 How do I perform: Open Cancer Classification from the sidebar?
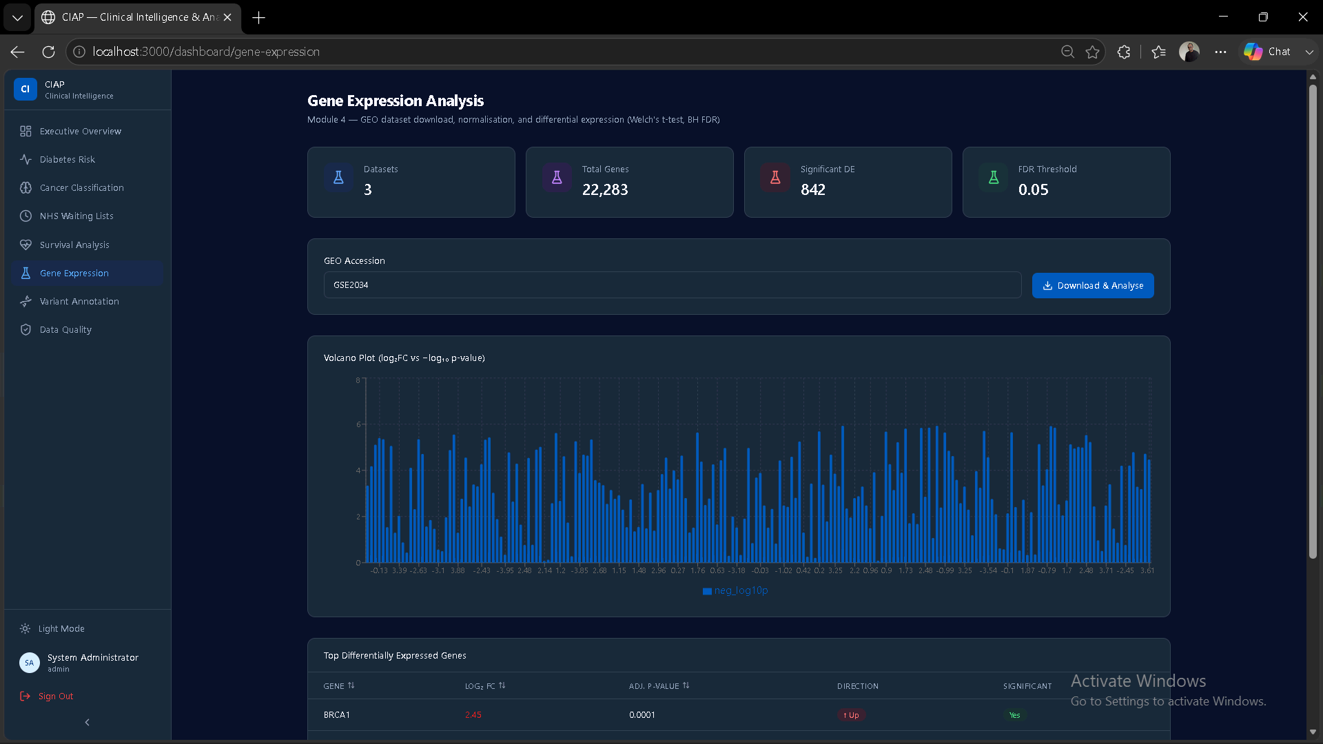[87, 187]
